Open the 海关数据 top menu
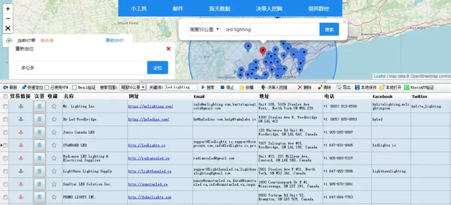The height and width of the screenshot is (205, 451). 219,9
